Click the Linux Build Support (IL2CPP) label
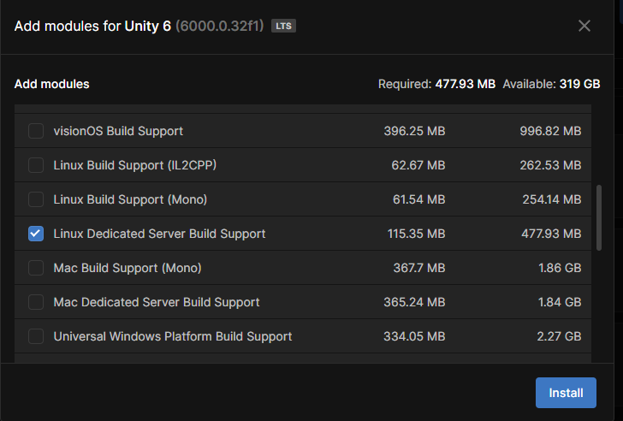Screen dimensions: 623x421 [135, 165]
